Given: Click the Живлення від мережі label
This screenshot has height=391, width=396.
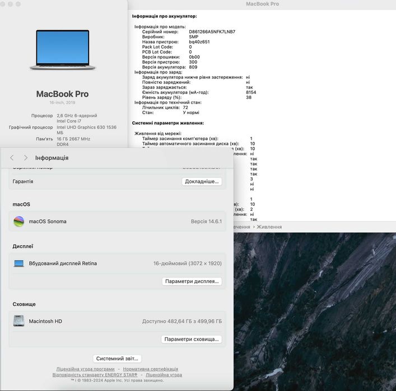Looking at the screenshot, I should point(158,134).
